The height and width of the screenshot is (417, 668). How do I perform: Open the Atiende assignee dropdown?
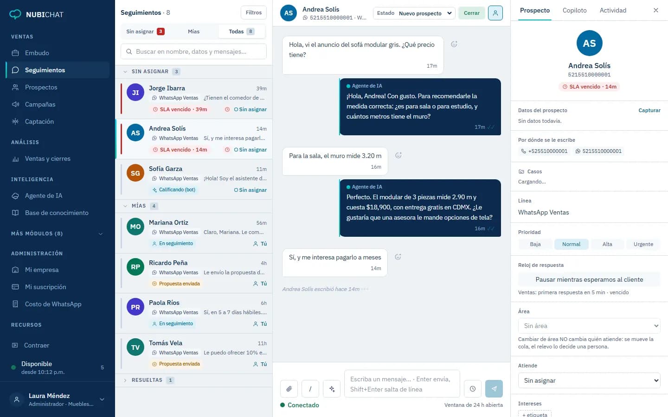(589, 380)
